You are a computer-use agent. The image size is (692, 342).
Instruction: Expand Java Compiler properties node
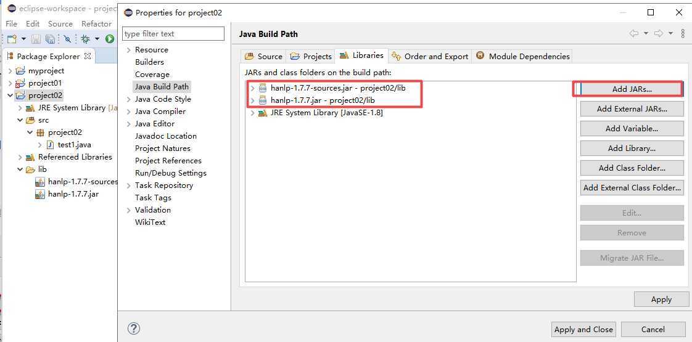128,112
